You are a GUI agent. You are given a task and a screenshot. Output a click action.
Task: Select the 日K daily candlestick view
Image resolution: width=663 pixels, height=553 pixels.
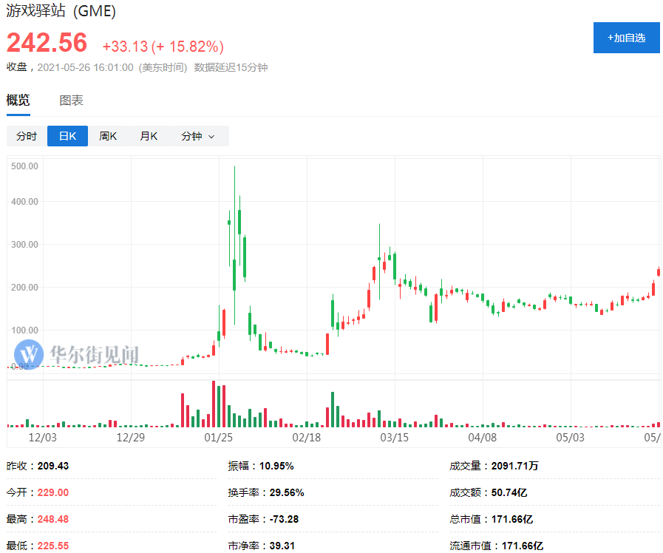(68, 136)
